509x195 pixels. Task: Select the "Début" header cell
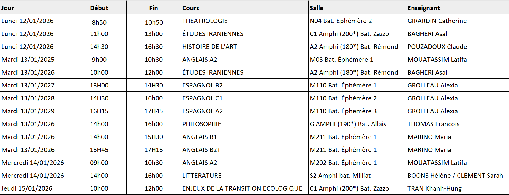pyautogui.click(x=99, y=8)
